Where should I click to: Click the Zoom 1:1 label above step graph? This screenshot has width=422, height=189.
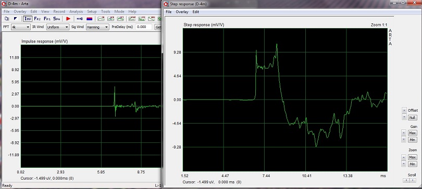(x=379, y=25)
